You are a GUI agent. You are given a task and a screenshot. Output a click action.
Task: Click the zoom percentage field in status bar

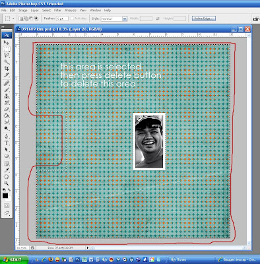point(22,248)
